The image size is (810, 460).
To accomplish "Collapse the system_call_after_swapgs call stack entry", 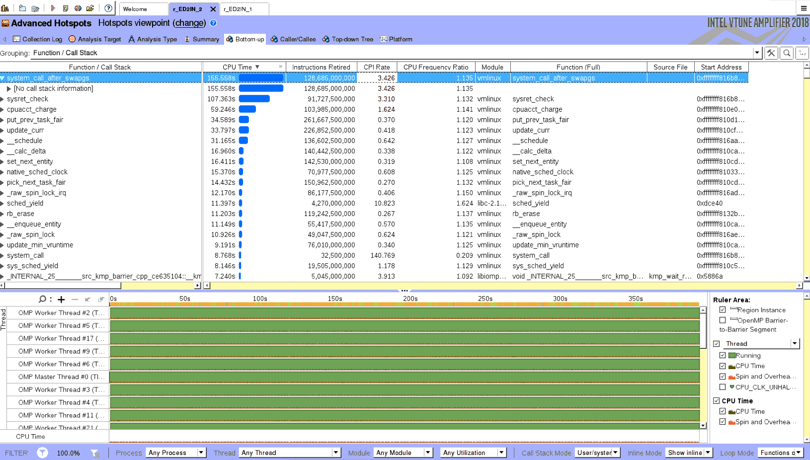I will [4, 78].
